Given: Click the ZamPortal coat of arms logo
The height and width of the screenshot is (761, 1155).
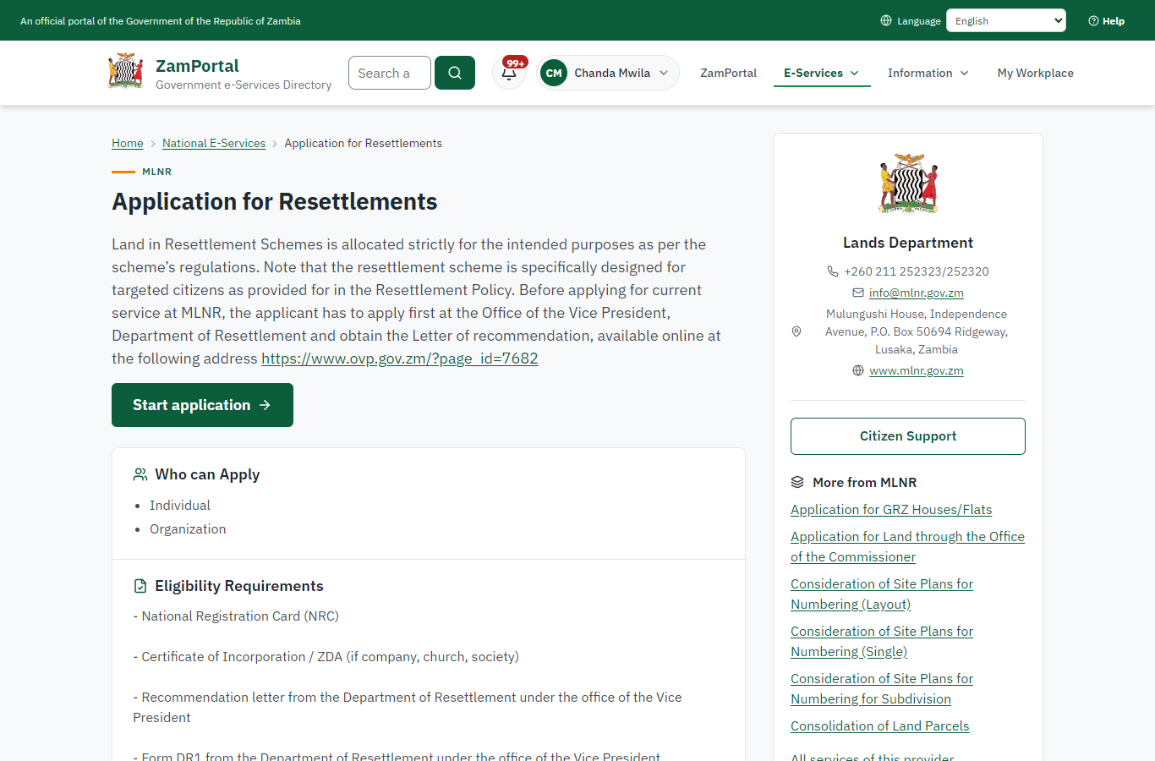Looking at the screenshot, I should pyautogui.click(x=126, y=71).
